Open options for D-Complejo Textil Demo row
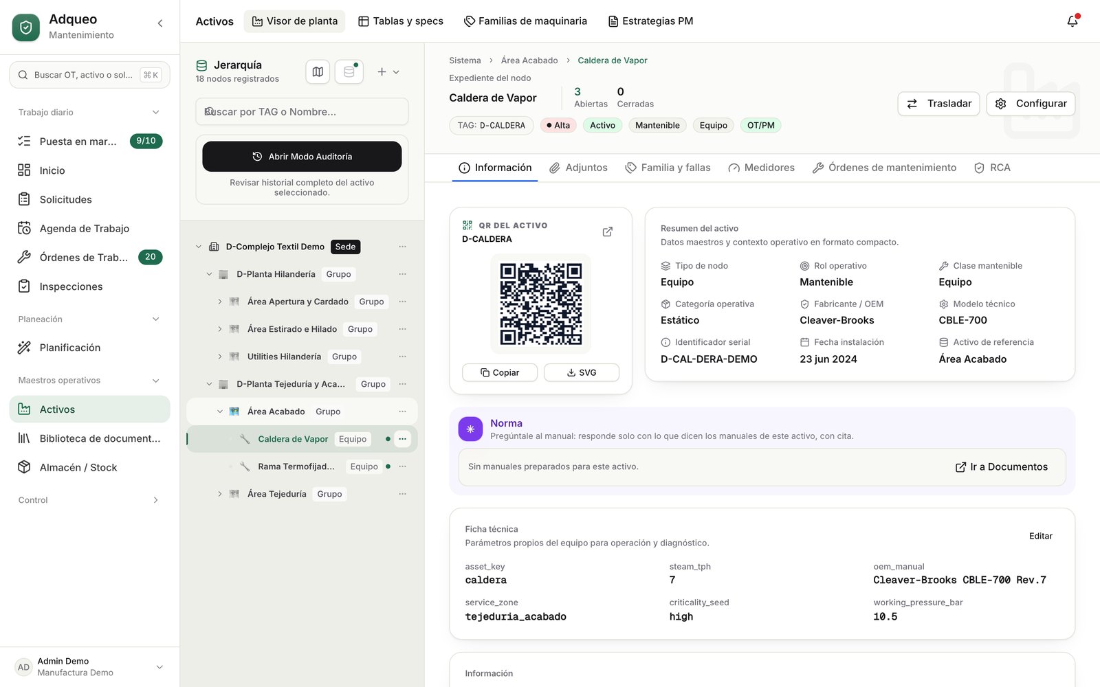Image resolution: width=1100 pixels, height=687 pixels. click(x=403, y=247)
